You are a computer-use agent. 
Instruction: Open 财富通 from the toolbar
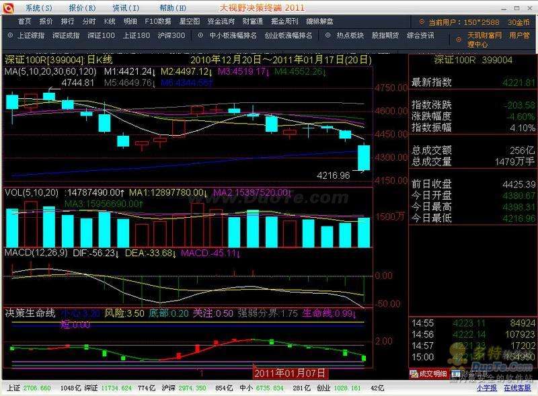(253, 22)
